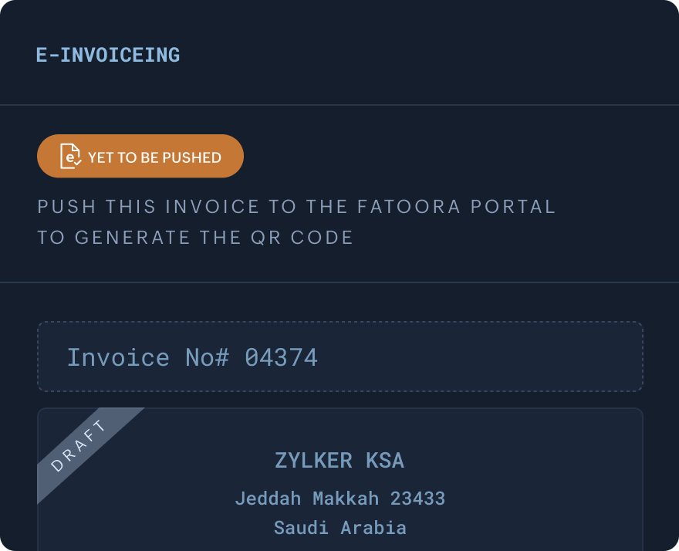Click the diagonal DRAFT ribbon
The height and width of the screenshot is (551, 679).
pos(79,445)
